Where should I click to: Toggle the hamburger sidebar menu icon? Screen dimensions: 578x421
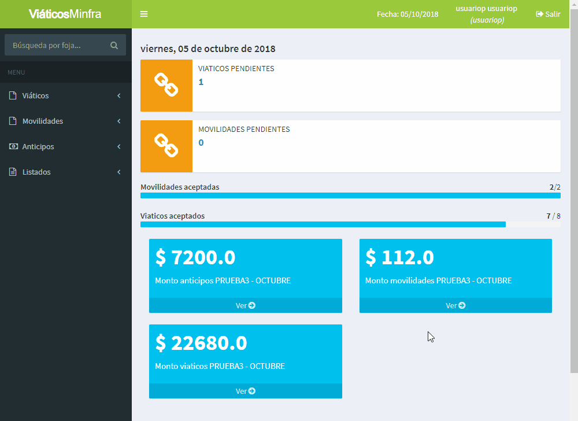click(144, 14)
